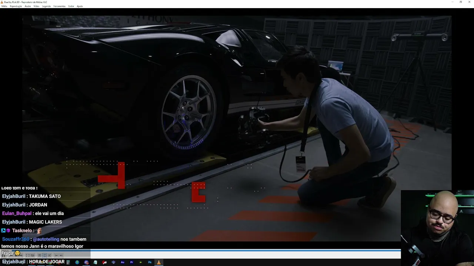Skip to next media item
Viewport: 474px width, 266px height.
pos(61,255)
